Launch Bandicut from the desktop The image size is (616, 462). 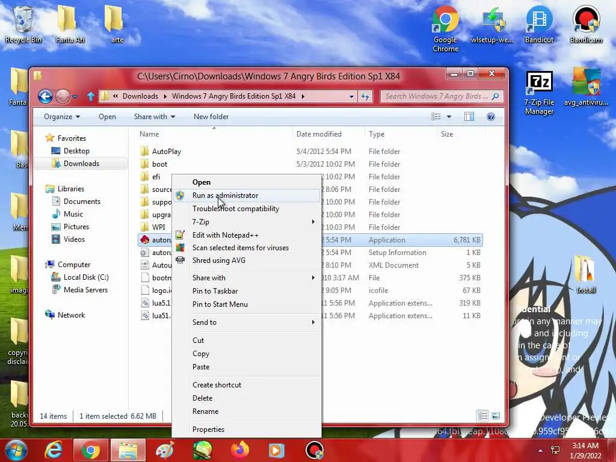539,23
